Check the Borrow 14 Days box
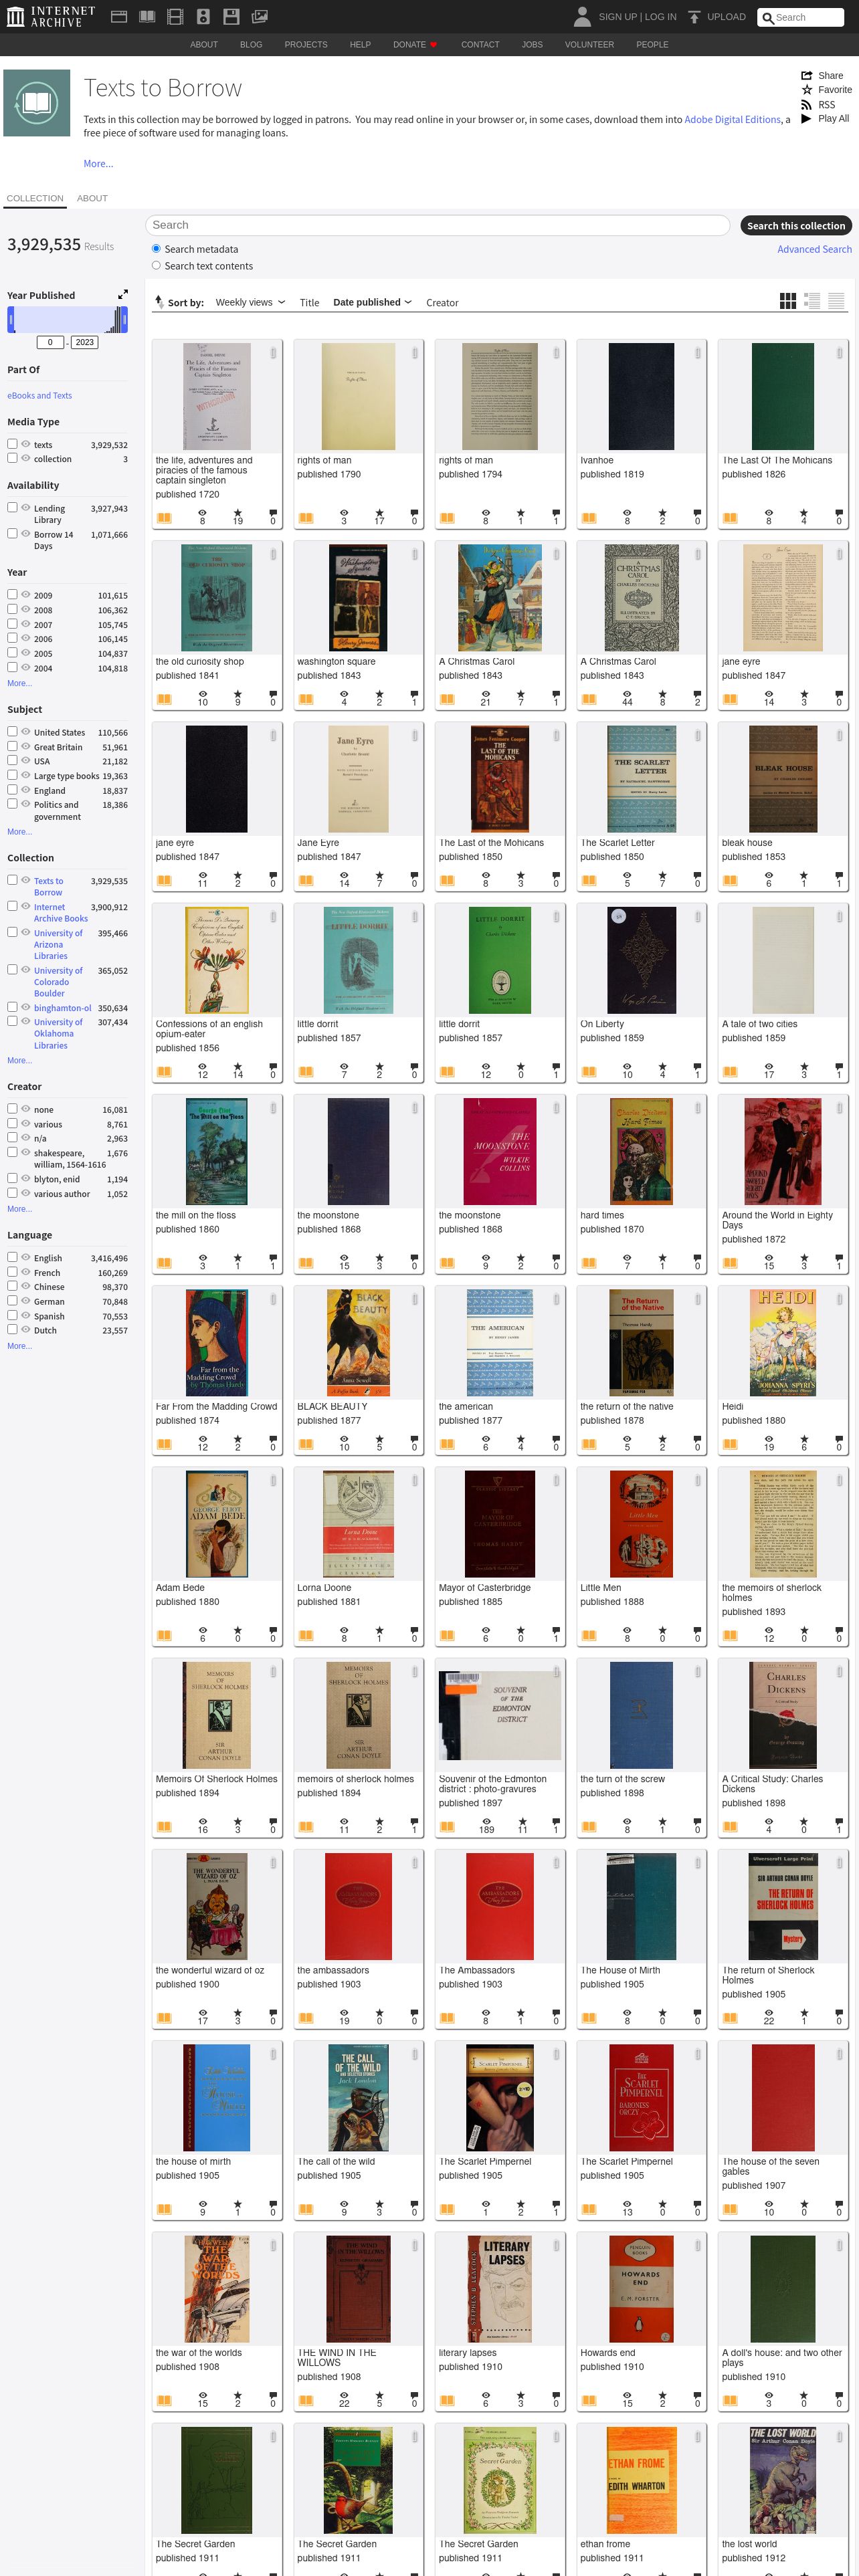This screenshot has width=859, height=2576. pyautogui.click(x=12, y=533)
